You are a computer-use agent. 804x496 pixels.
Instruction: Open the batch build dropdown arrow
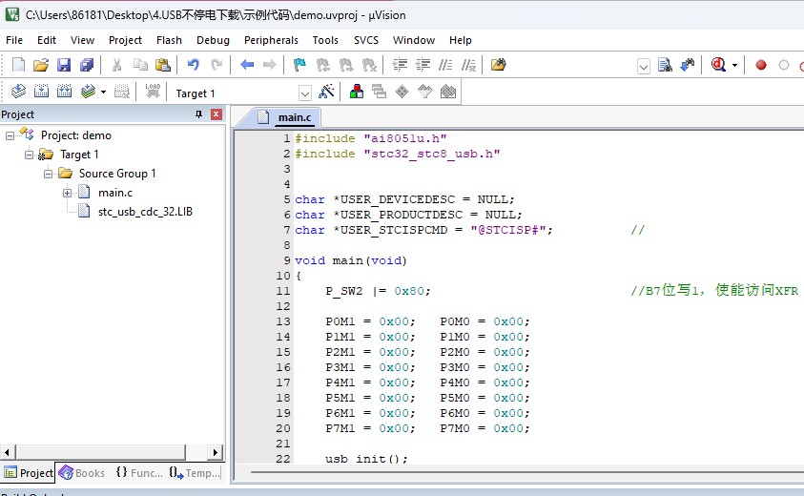point(103,93)
